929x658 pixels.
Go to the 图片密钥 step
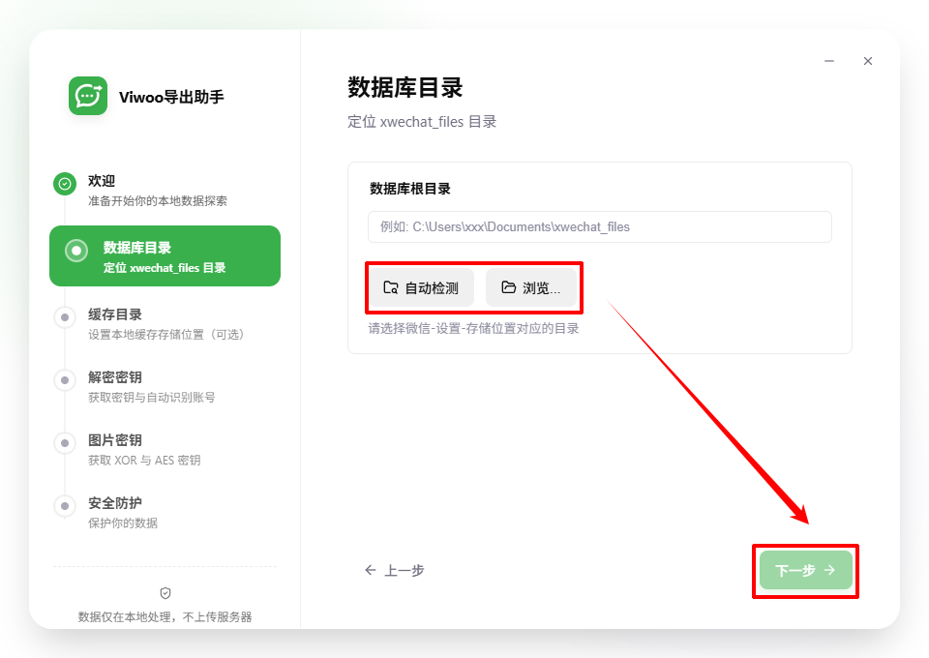point(115,440)
